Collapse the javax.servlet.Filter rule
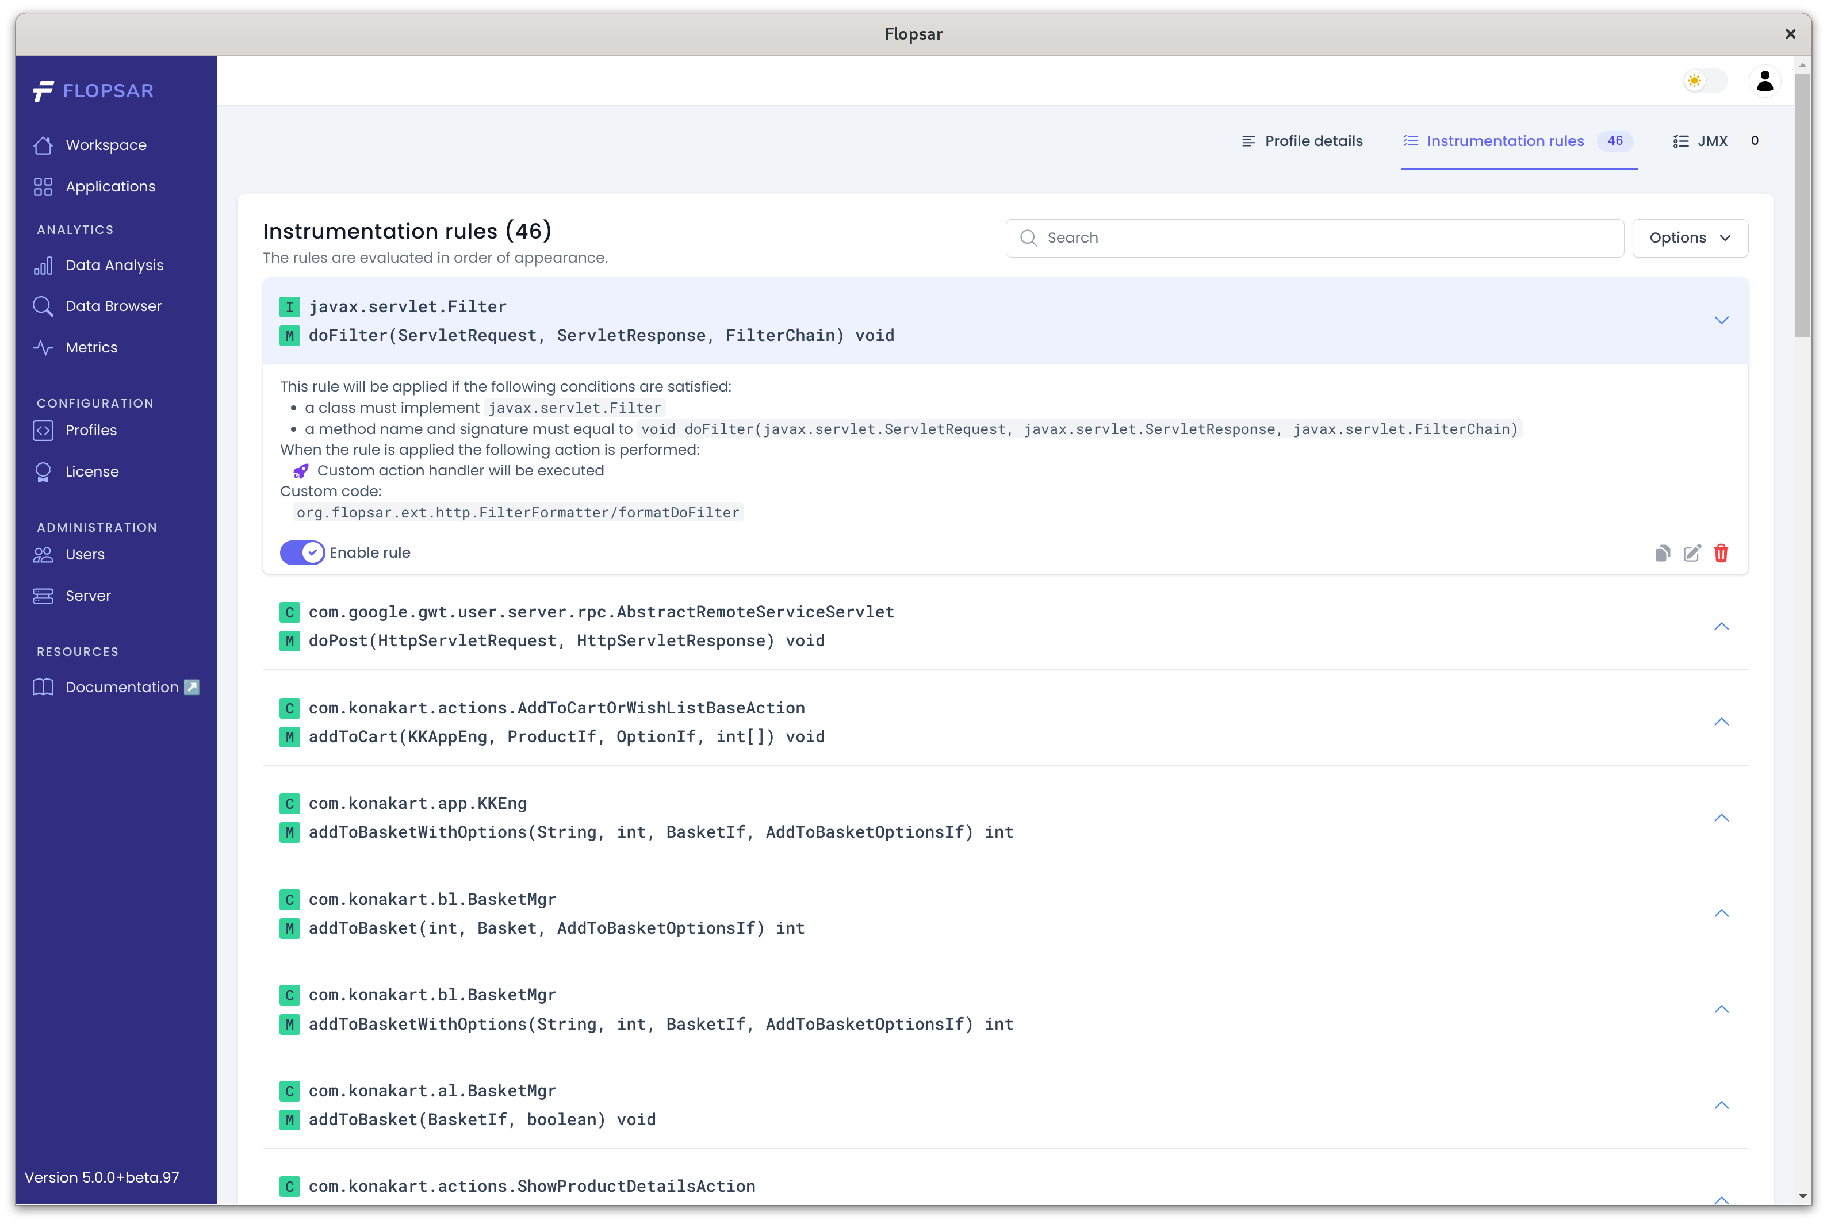 pyautogui.click(x=1721, y=321)
